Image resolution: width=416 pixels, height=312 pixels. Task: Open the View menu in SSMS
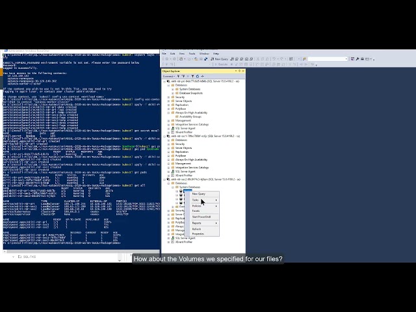(x=182, y=53)
